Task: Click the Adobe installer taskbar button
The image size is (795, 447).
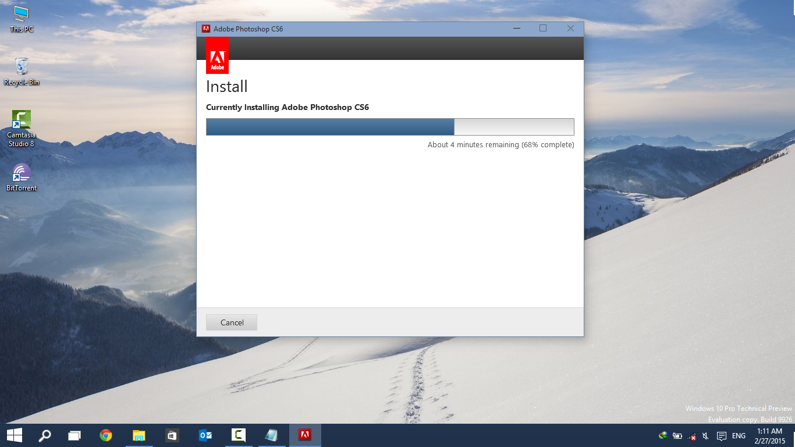Action: 305,435
